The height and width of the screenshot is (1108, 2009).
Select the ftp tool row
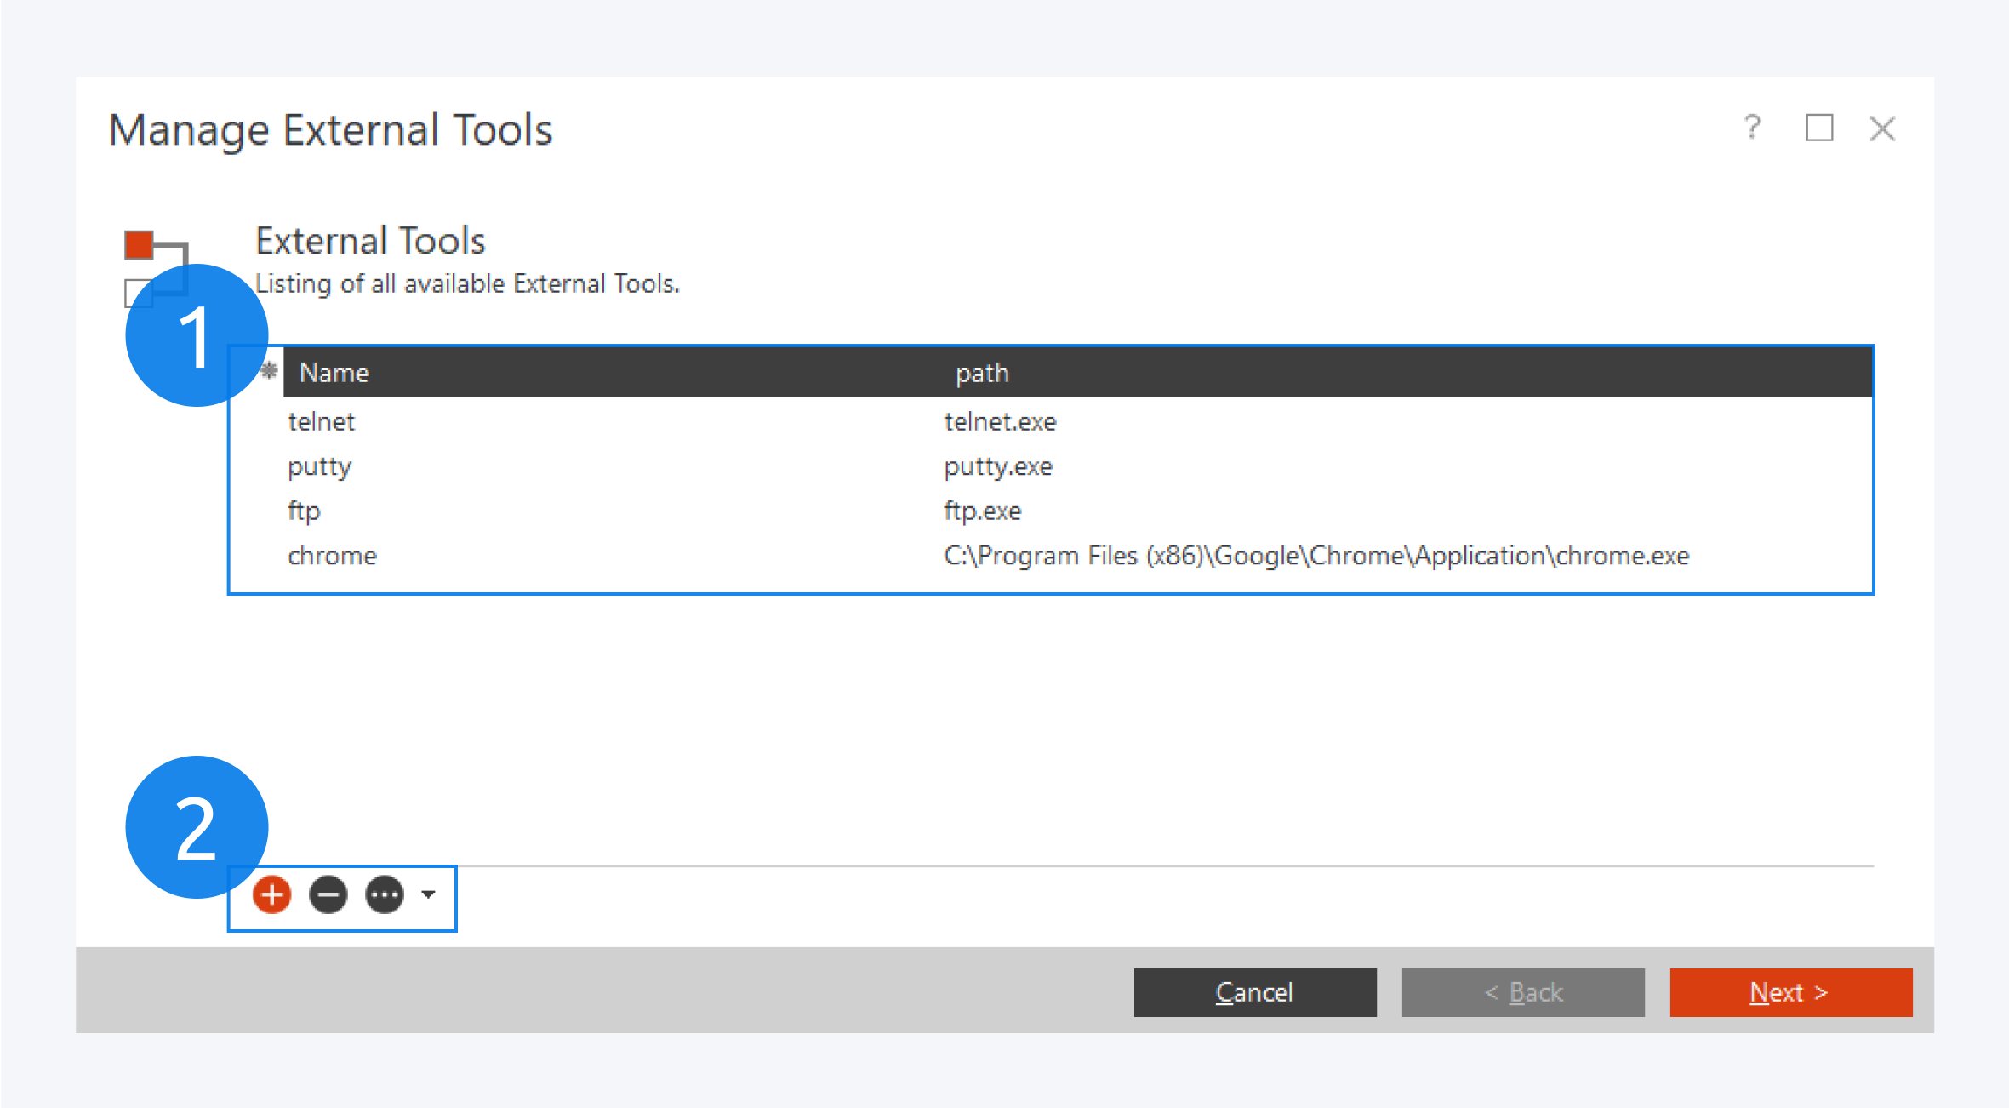[x=304, y=511]
